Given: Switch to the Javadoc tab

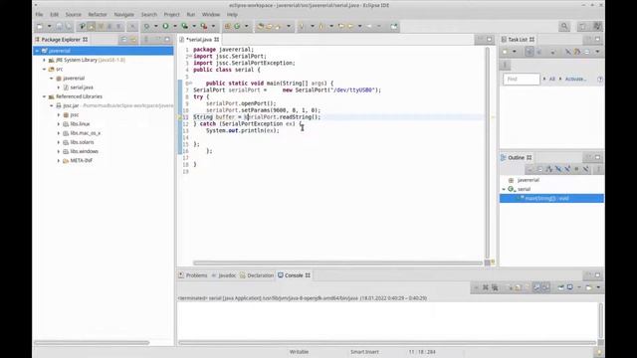Looking at the screenshot, I should (x=223, y=275).
